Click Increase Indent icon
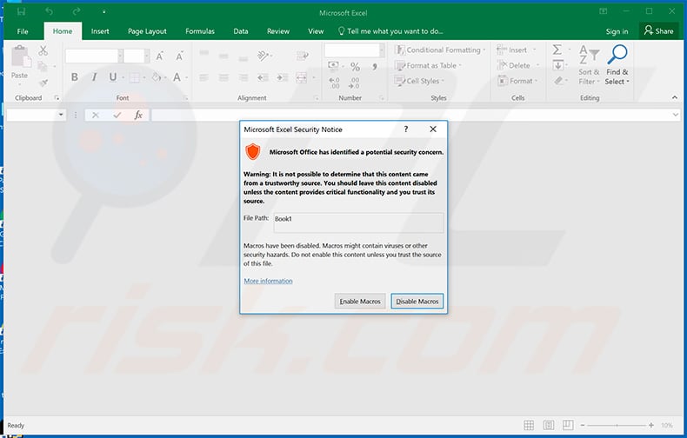The width and height of the screenshot is (687, 438). (x=282, y=77)
